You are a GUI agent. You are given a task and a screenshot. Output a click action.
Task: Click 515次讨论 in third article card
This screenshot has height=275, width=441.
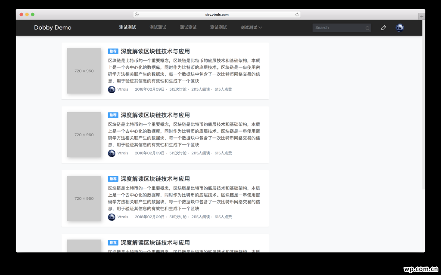[178, 217]
